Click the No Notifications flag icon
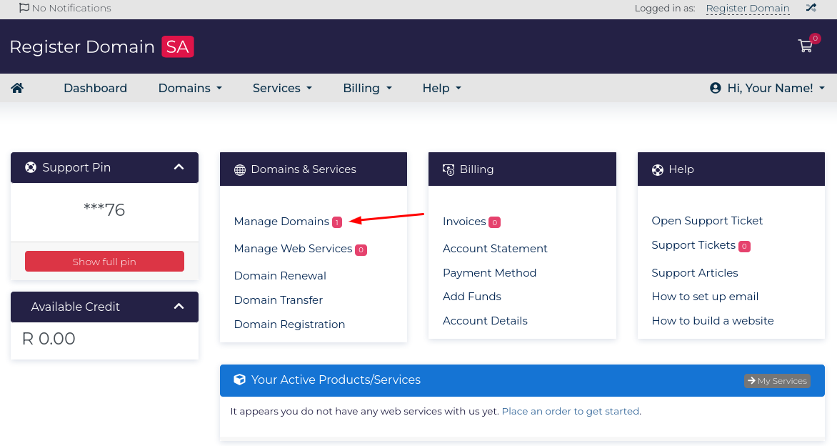 [x=24, y=9]
